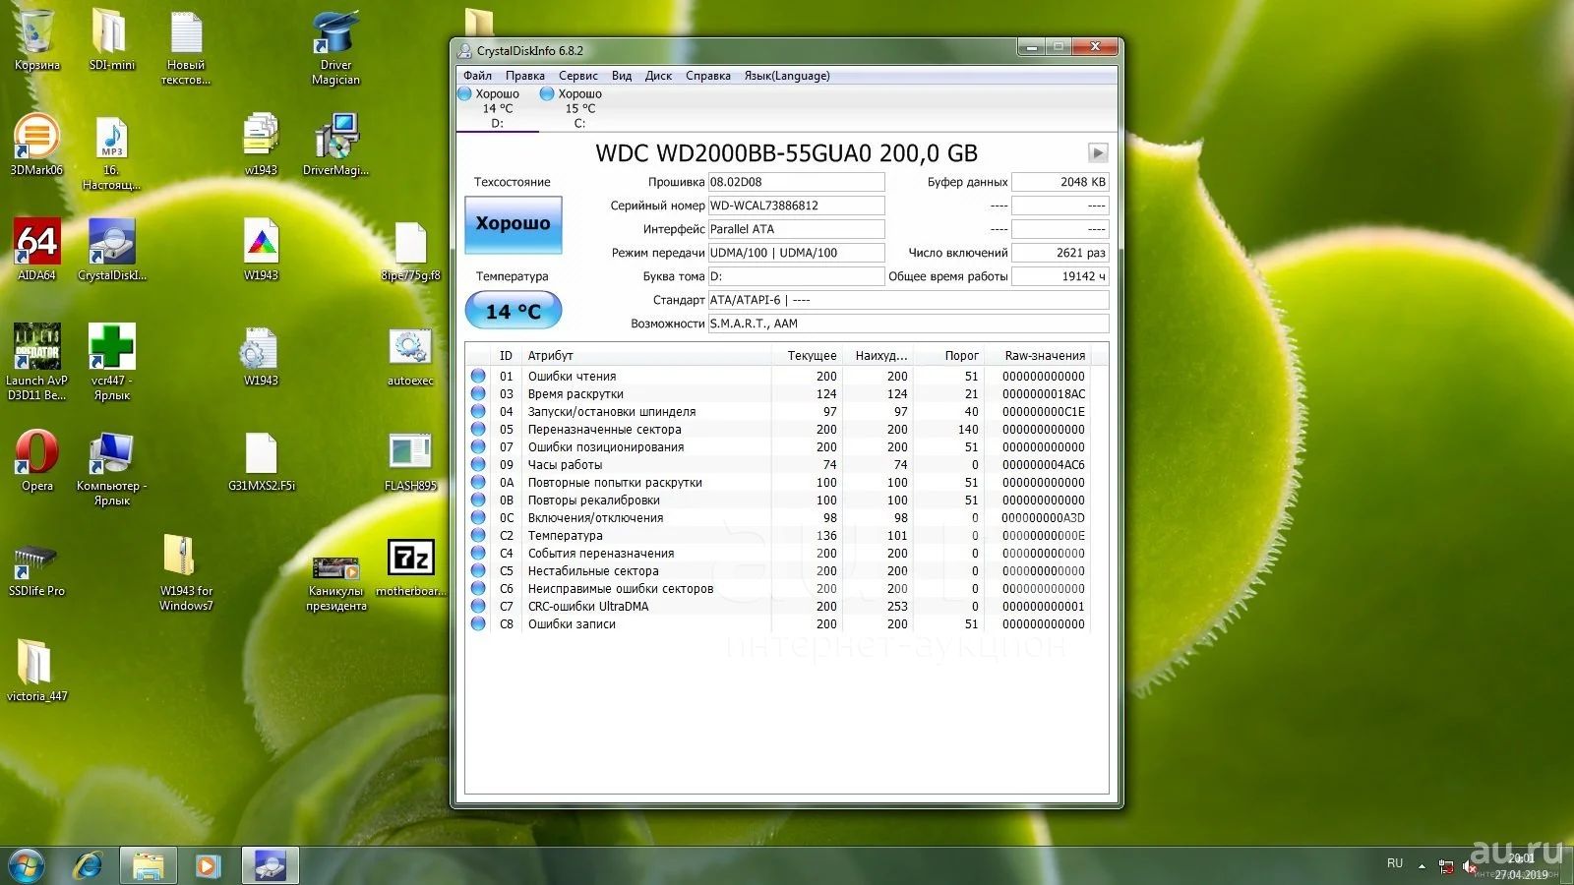
Task: Click the status circle for attribute 01
Action: (478, 376)
